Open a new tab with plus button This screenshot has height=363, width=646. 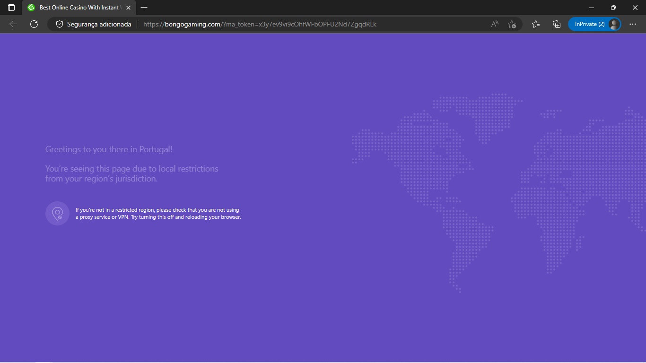[144, 8]
